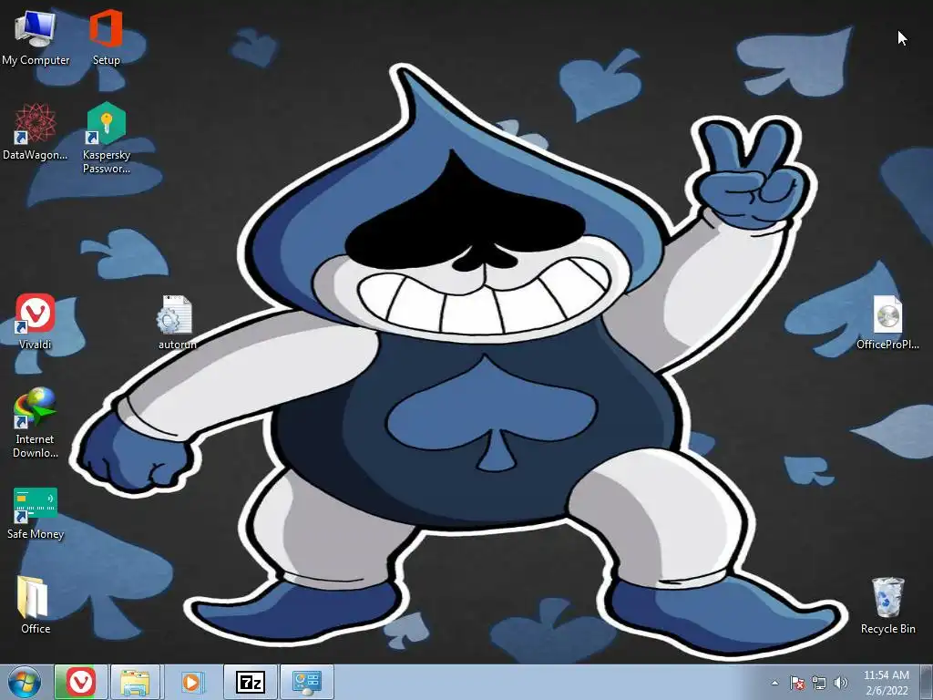
Task: Select the Recycle Bin icon
Action: (x=887, y=605)
